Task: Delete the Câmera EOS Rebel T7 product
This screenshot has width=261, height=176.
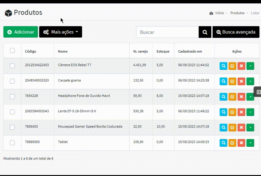Action: [241, 66]
